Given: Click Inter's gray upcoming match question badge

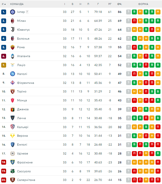Looking at the screenshot, I should pyautogui.click(x=129, y=12).
